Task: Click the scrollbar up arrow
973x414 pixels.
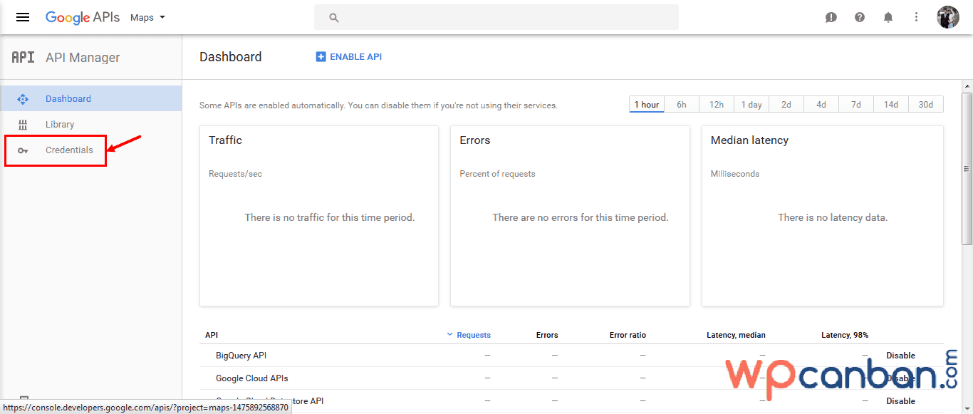Action: [x=967, y=86]
